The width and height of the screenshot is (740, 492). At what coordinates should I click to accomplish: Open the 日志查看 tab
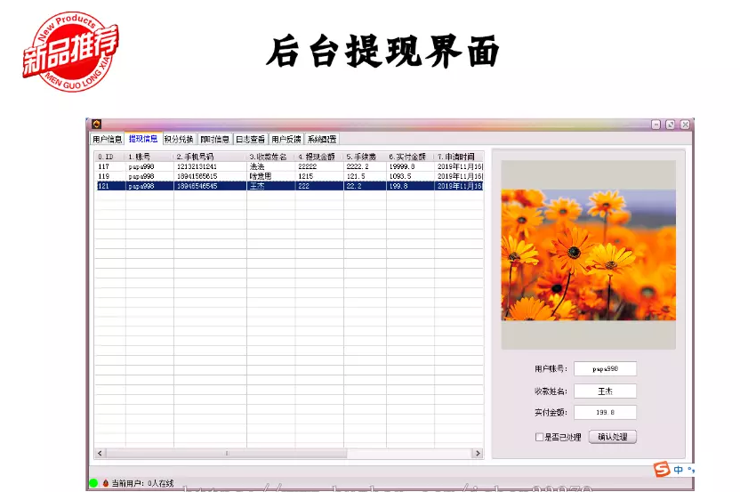click(250, 140)
